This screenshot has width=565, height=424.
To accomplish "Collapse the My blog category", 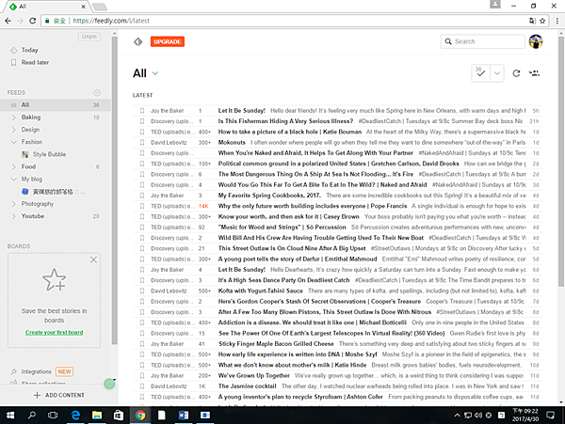I will (x=14, y=179).
